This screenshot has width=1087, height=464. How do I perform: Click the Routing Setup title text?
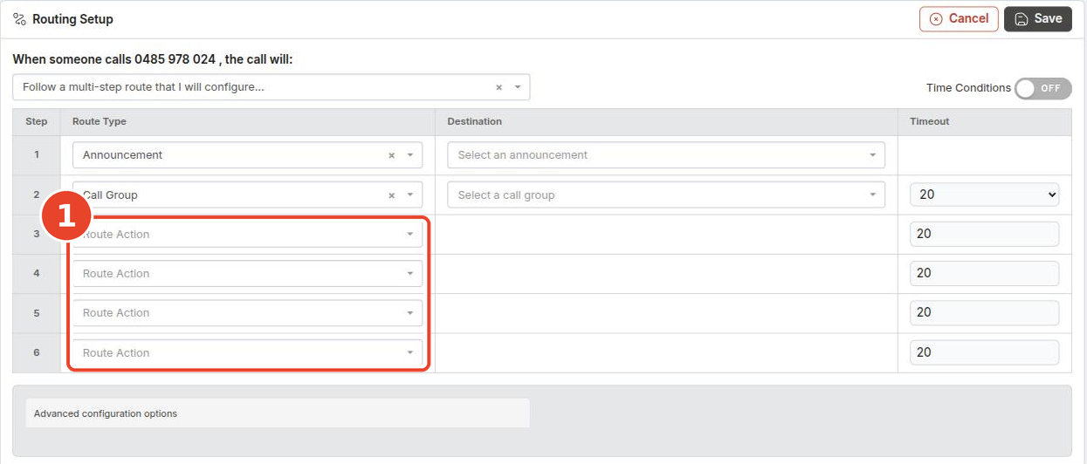coord(72,19)
